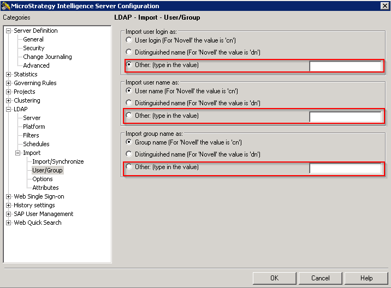The height and width of the screenshot is (288, 391).
Task: Select the Statistics label in tree
Action: tap(26, 74)
